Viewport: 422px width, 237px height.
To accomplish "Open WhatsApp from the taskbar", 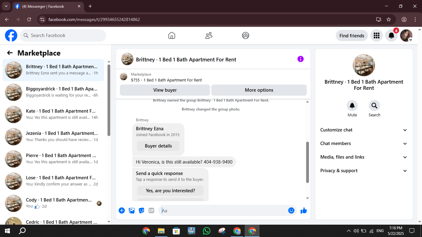I will (206, 231).
